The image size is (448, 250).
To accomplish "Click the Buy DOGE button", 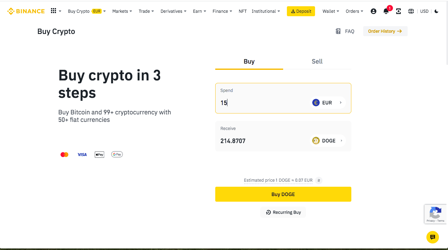I will click(x=283, y=194).
